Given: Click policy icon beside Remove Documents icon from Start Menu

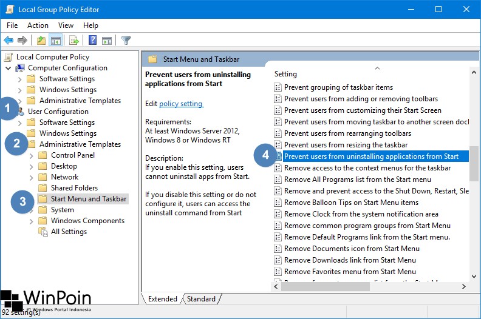Looking at the screenshot, I should pos(278,249).
